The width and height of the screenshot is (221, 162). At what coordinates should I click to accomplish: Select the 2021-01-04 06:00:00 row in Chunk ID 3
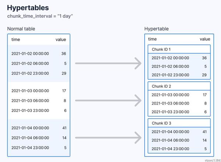pos(179,140)
